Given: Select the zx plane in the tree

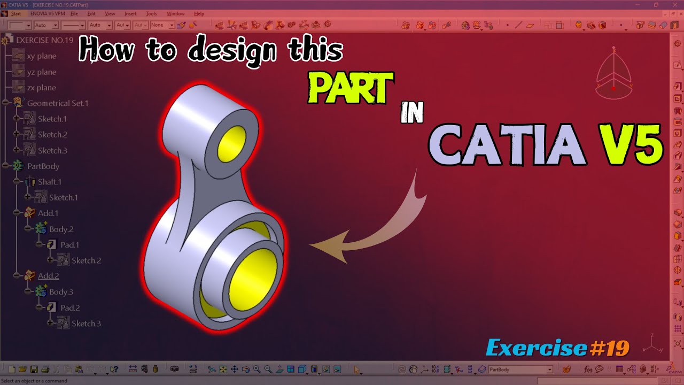Looking at the screenshot, I should pos(42,87).
